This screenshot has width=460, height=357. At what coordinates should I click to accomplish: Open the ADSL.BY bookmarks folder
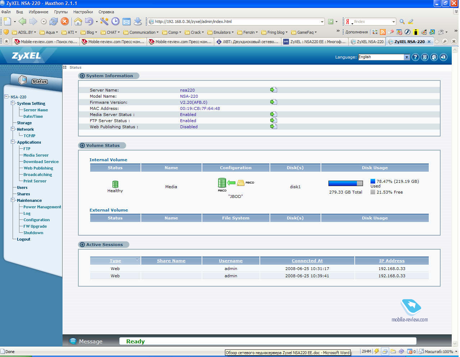pos(24,32)
